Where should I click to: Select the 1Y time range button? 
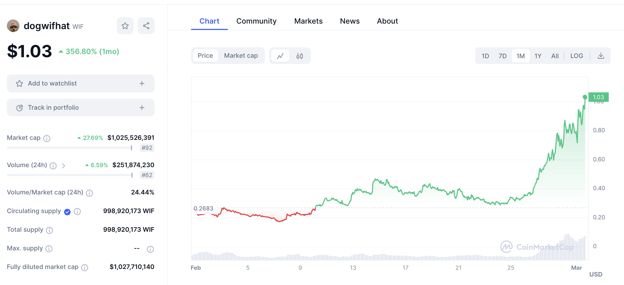pyautogui.click(x=538, y=56)
